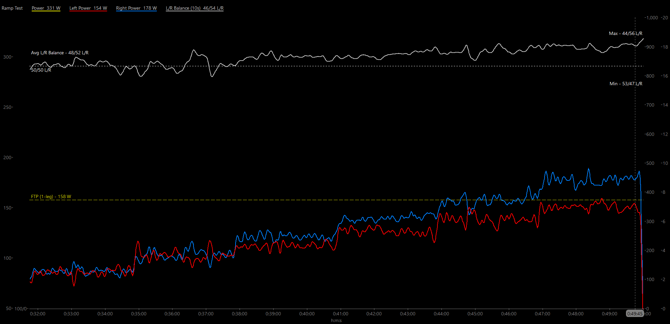
Task: Click the 0:35:00 time axis label
Action: click(x=138, y=314)
